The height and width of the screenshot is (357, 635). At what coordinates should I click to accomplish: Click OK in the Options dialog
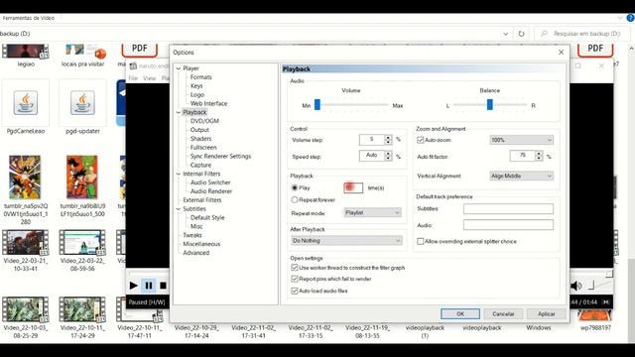pyautogui.click(x=460, y=313)
